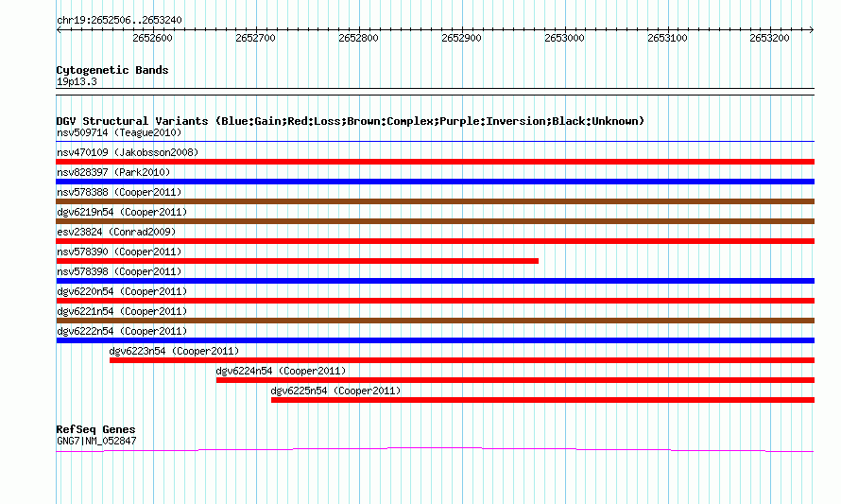Click the red esv23824 loss bar
The height and width of the screenshot is (504, 841).
(x=435, y=241)
